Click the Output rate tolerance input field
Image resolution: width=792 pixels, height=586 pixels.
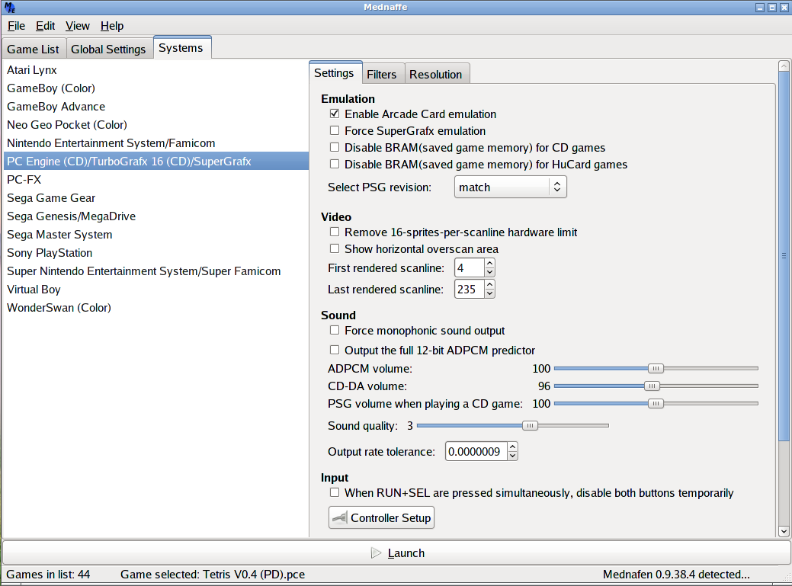click(x=474, y=452)
